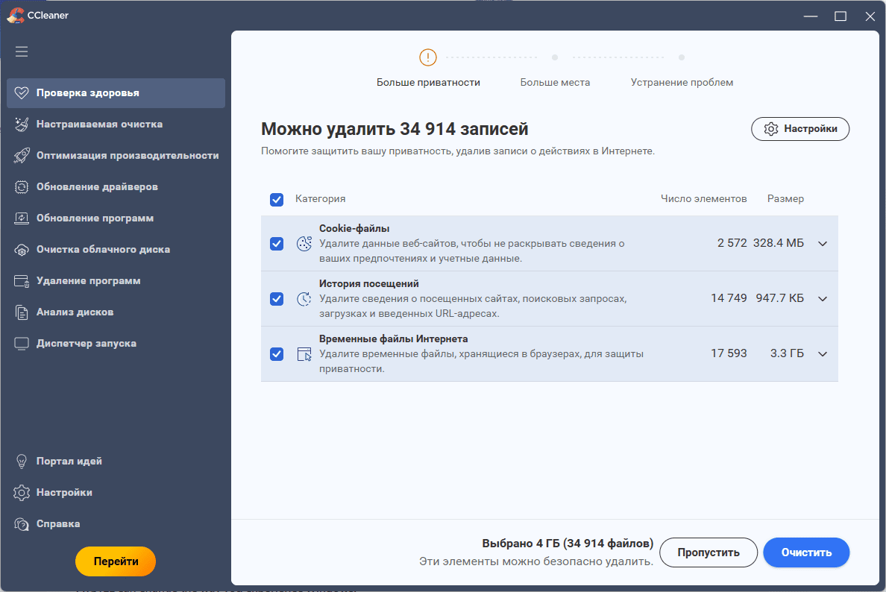Click the laptop icon for Обновление программ
This screenshot has height=592, width=886.
22,218
